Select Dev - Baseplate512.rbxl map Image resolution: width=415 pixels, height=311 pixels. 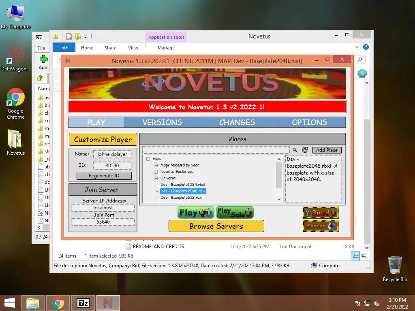[181, 198]
